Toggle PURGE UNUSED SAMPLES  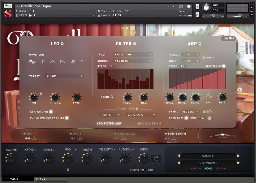click(x=67, y=118)
